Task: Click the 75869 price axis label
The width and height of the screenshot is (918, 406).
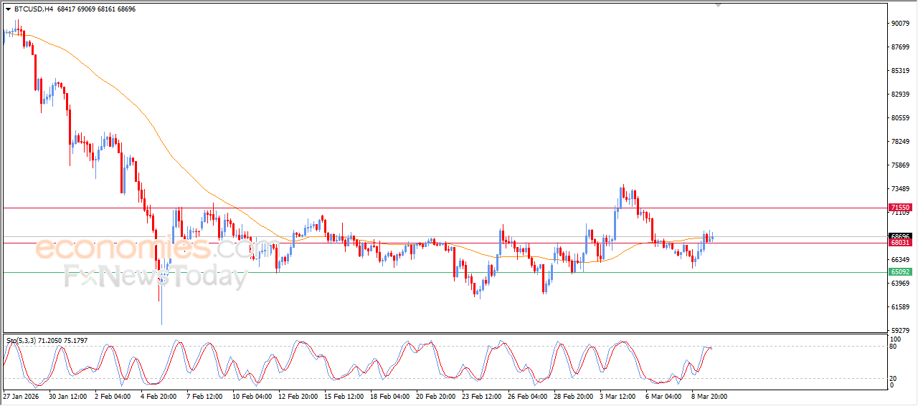Action: click(900, 165)
